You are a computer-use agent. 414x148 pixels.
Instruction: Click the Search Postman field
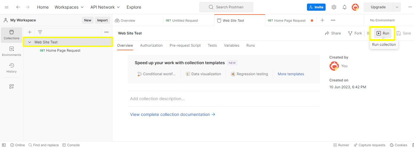[226, 7]
